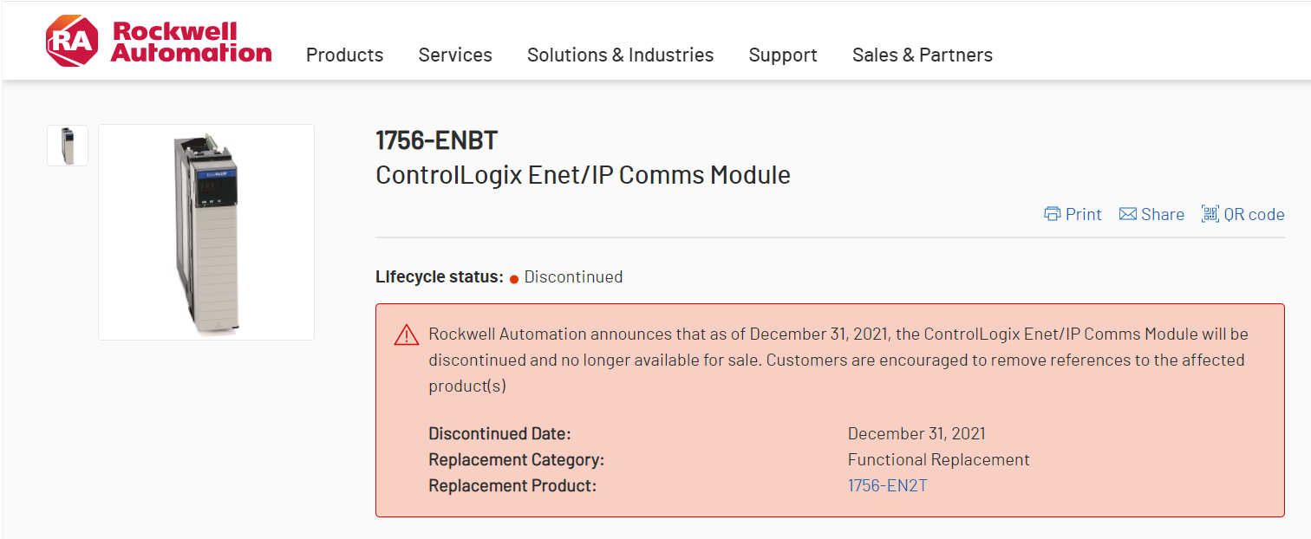Click the red Lifecycle status dot
The image size is (1311, 539).
click(514, 278)
